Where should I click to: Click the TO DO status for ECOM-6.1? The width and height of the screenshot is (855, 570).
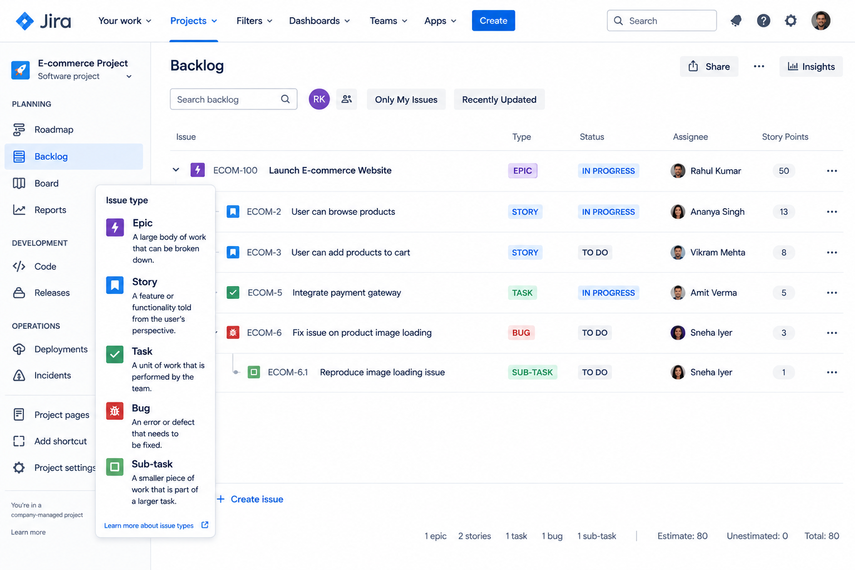[594, 372]
